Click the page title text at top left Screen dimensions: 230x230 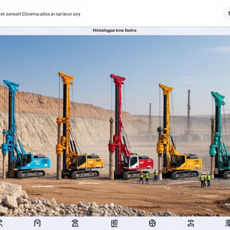click(40, 14)
